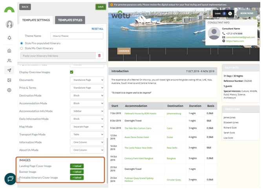This screenshot has height=189, width=263.
Task: Click the green Save button
Action: coord(100,7)
